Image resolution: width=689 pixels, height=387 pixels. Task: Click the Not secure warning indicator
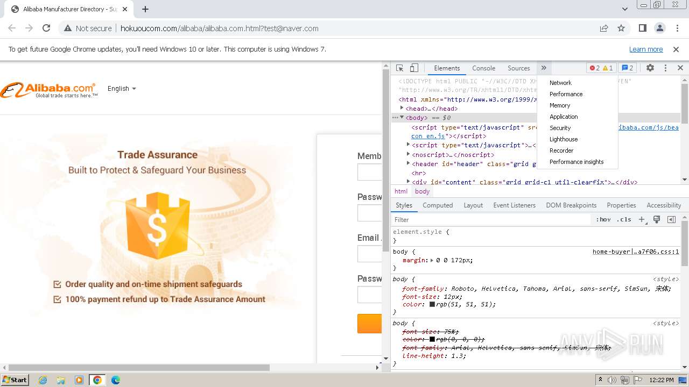[x=88, y=28]
